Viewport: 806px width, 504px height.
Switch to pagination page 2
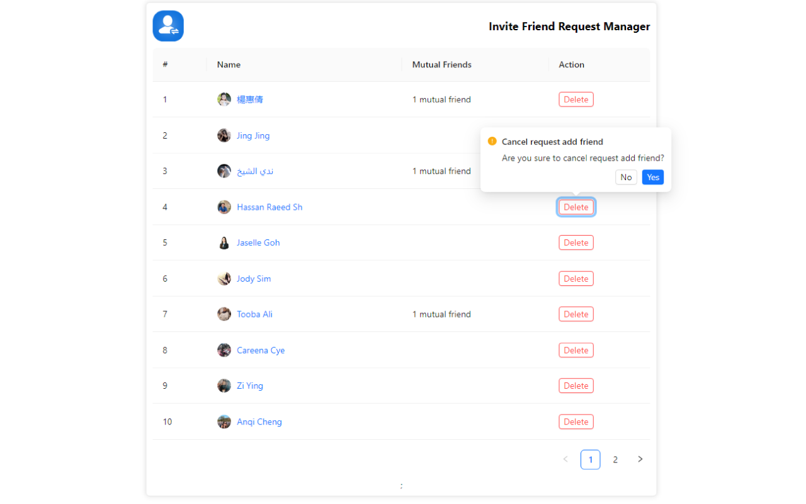pos(615,459)
